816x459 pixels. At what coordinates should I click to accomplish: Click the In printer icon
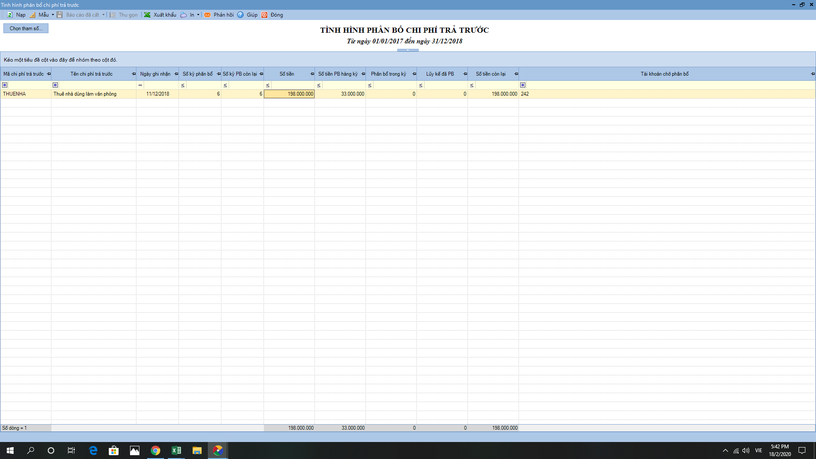[x=183, y=15]
